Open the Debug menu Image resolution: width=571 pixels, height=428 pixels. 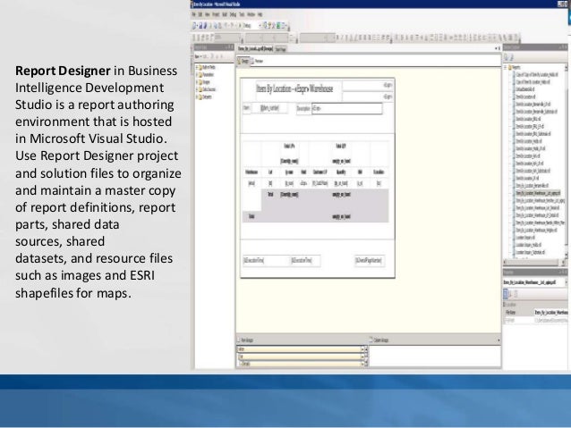click(233, 14)
